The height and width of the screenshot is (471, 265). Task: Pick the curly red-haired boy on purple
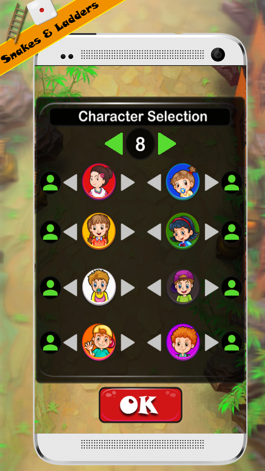tap(183, 342)
